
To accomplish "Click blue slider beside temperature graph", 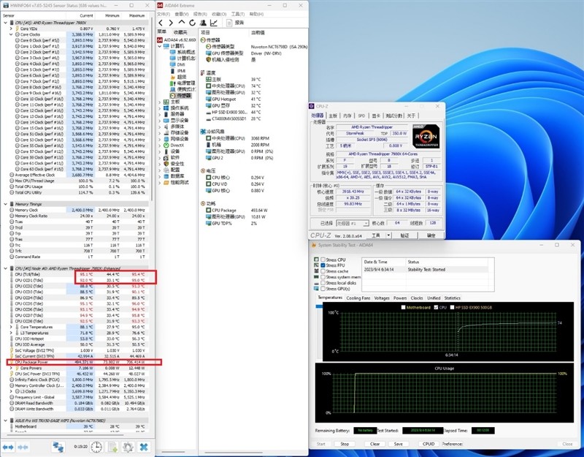I will [319, 306].
